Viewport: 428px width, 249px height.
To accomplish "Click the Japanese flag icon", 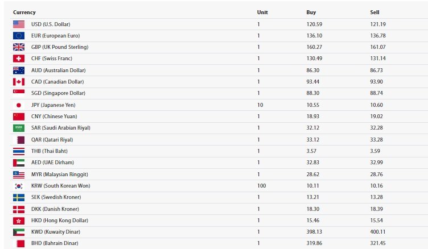I will [19, 105].
